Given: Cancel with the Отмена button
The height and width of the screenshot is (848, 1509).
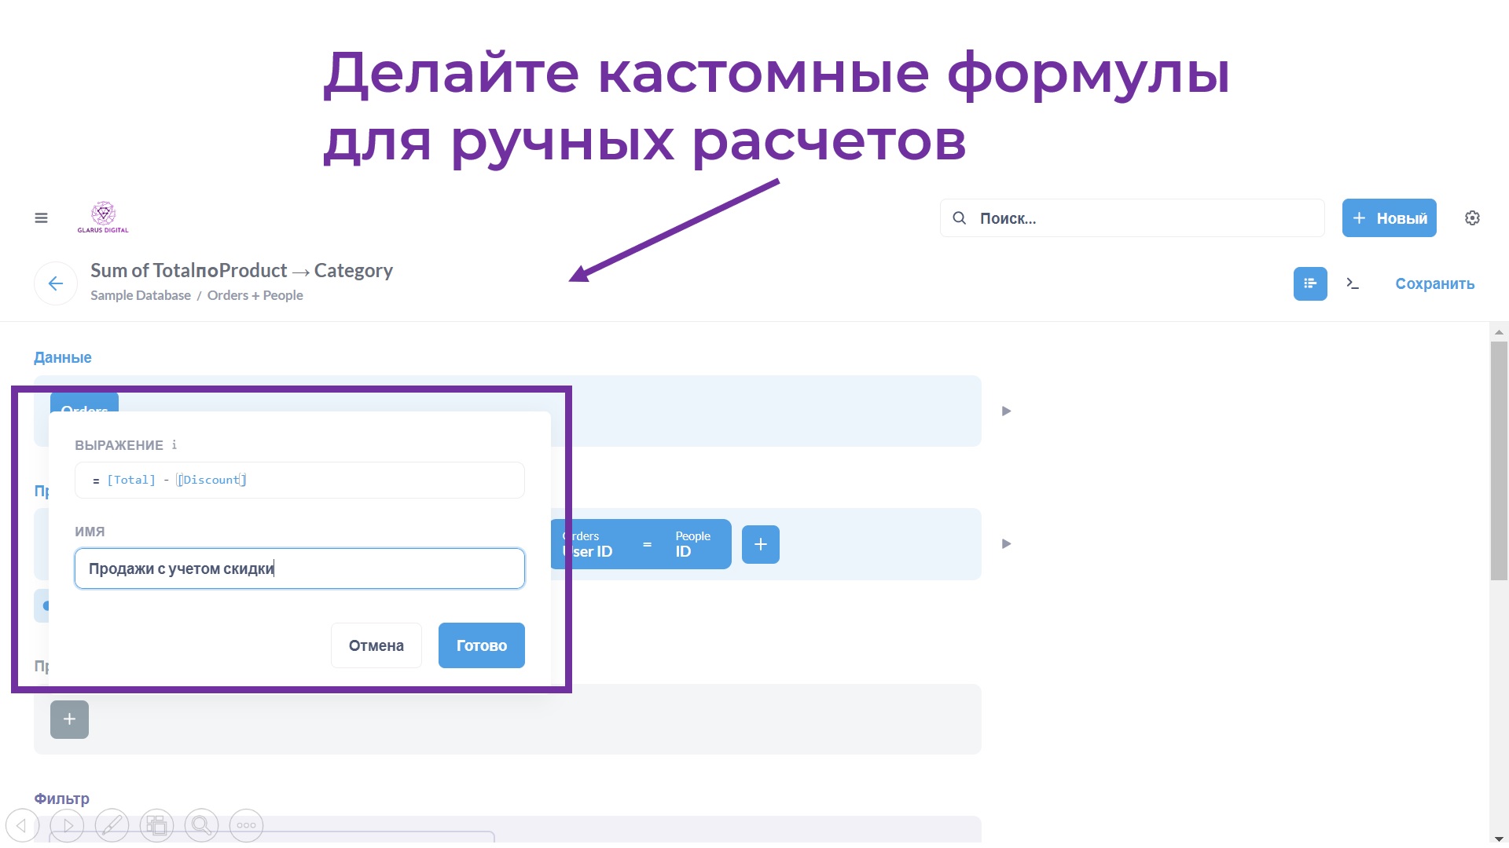Looking at the screenshot, I should pyautogui.click(x=376, y=645).
